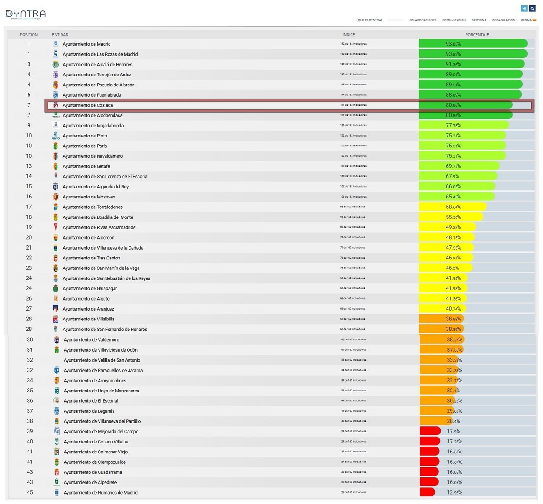Open the ¿Qué es Dyntra? menu

point(369,20)
